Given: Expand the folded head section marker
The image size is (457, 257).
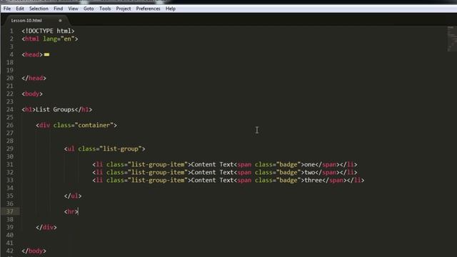Looking at the screenshot, I should 46,55.
